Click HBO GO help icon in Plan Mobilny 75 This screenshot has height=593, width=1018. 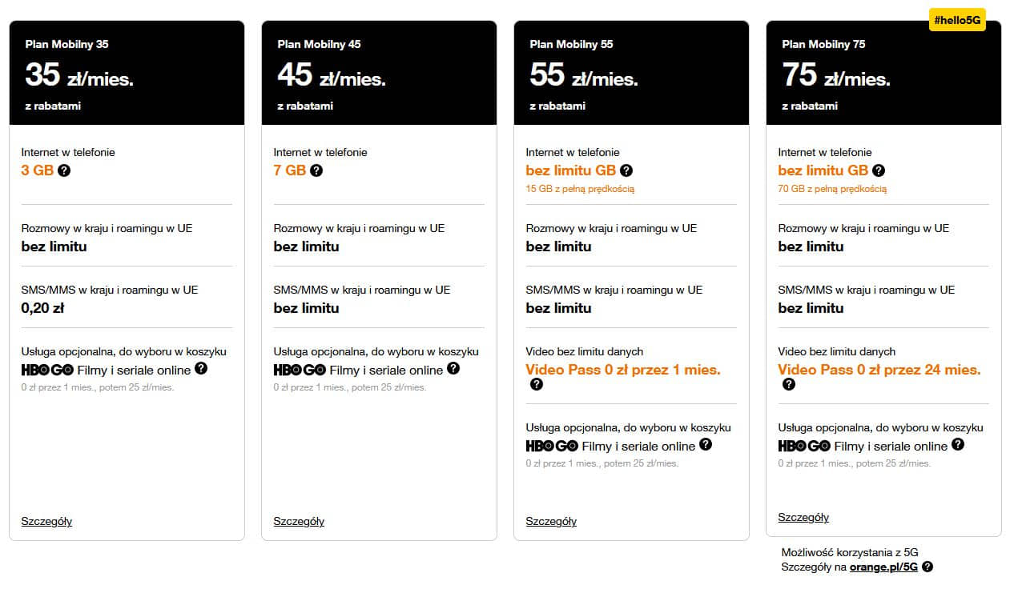point(958,444)
